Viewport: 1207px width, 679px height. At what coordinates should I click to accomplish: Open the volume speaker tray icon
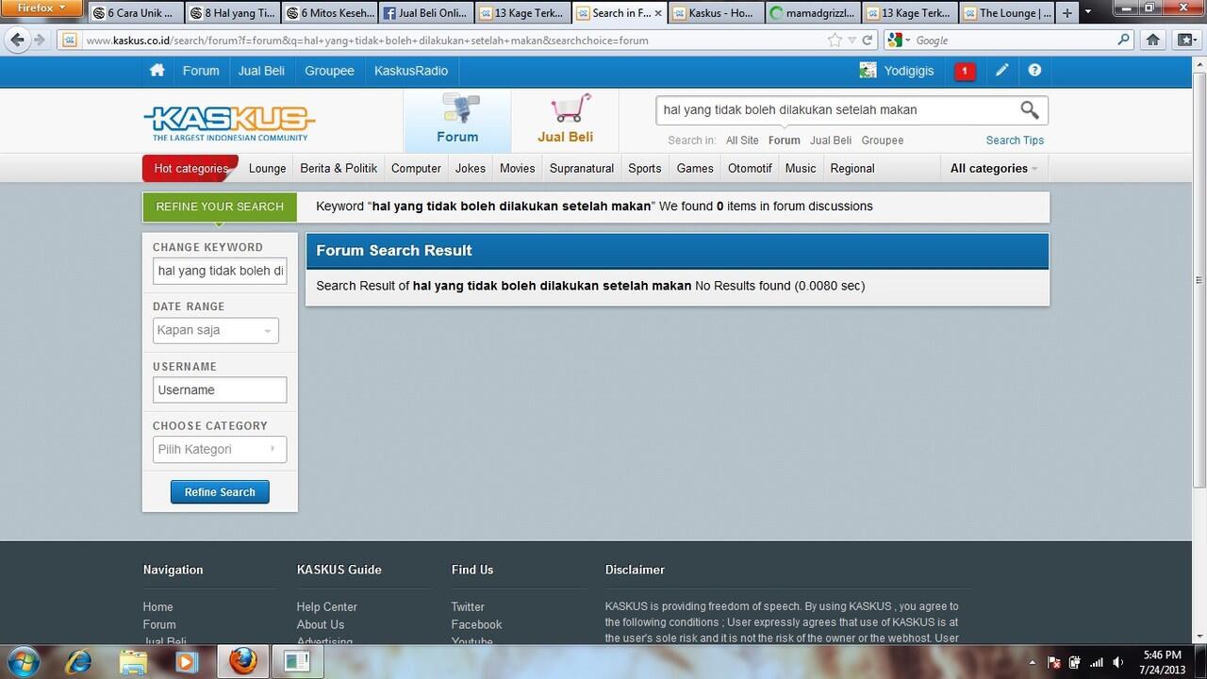[x=1117, y=662]
